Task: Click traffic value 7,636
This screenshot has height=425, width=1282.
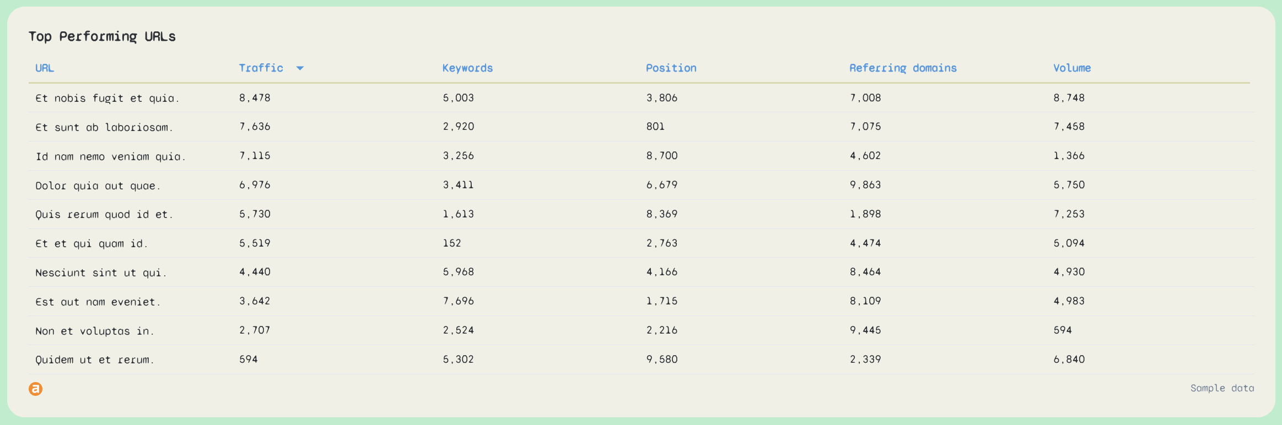Action: (255, 127)
